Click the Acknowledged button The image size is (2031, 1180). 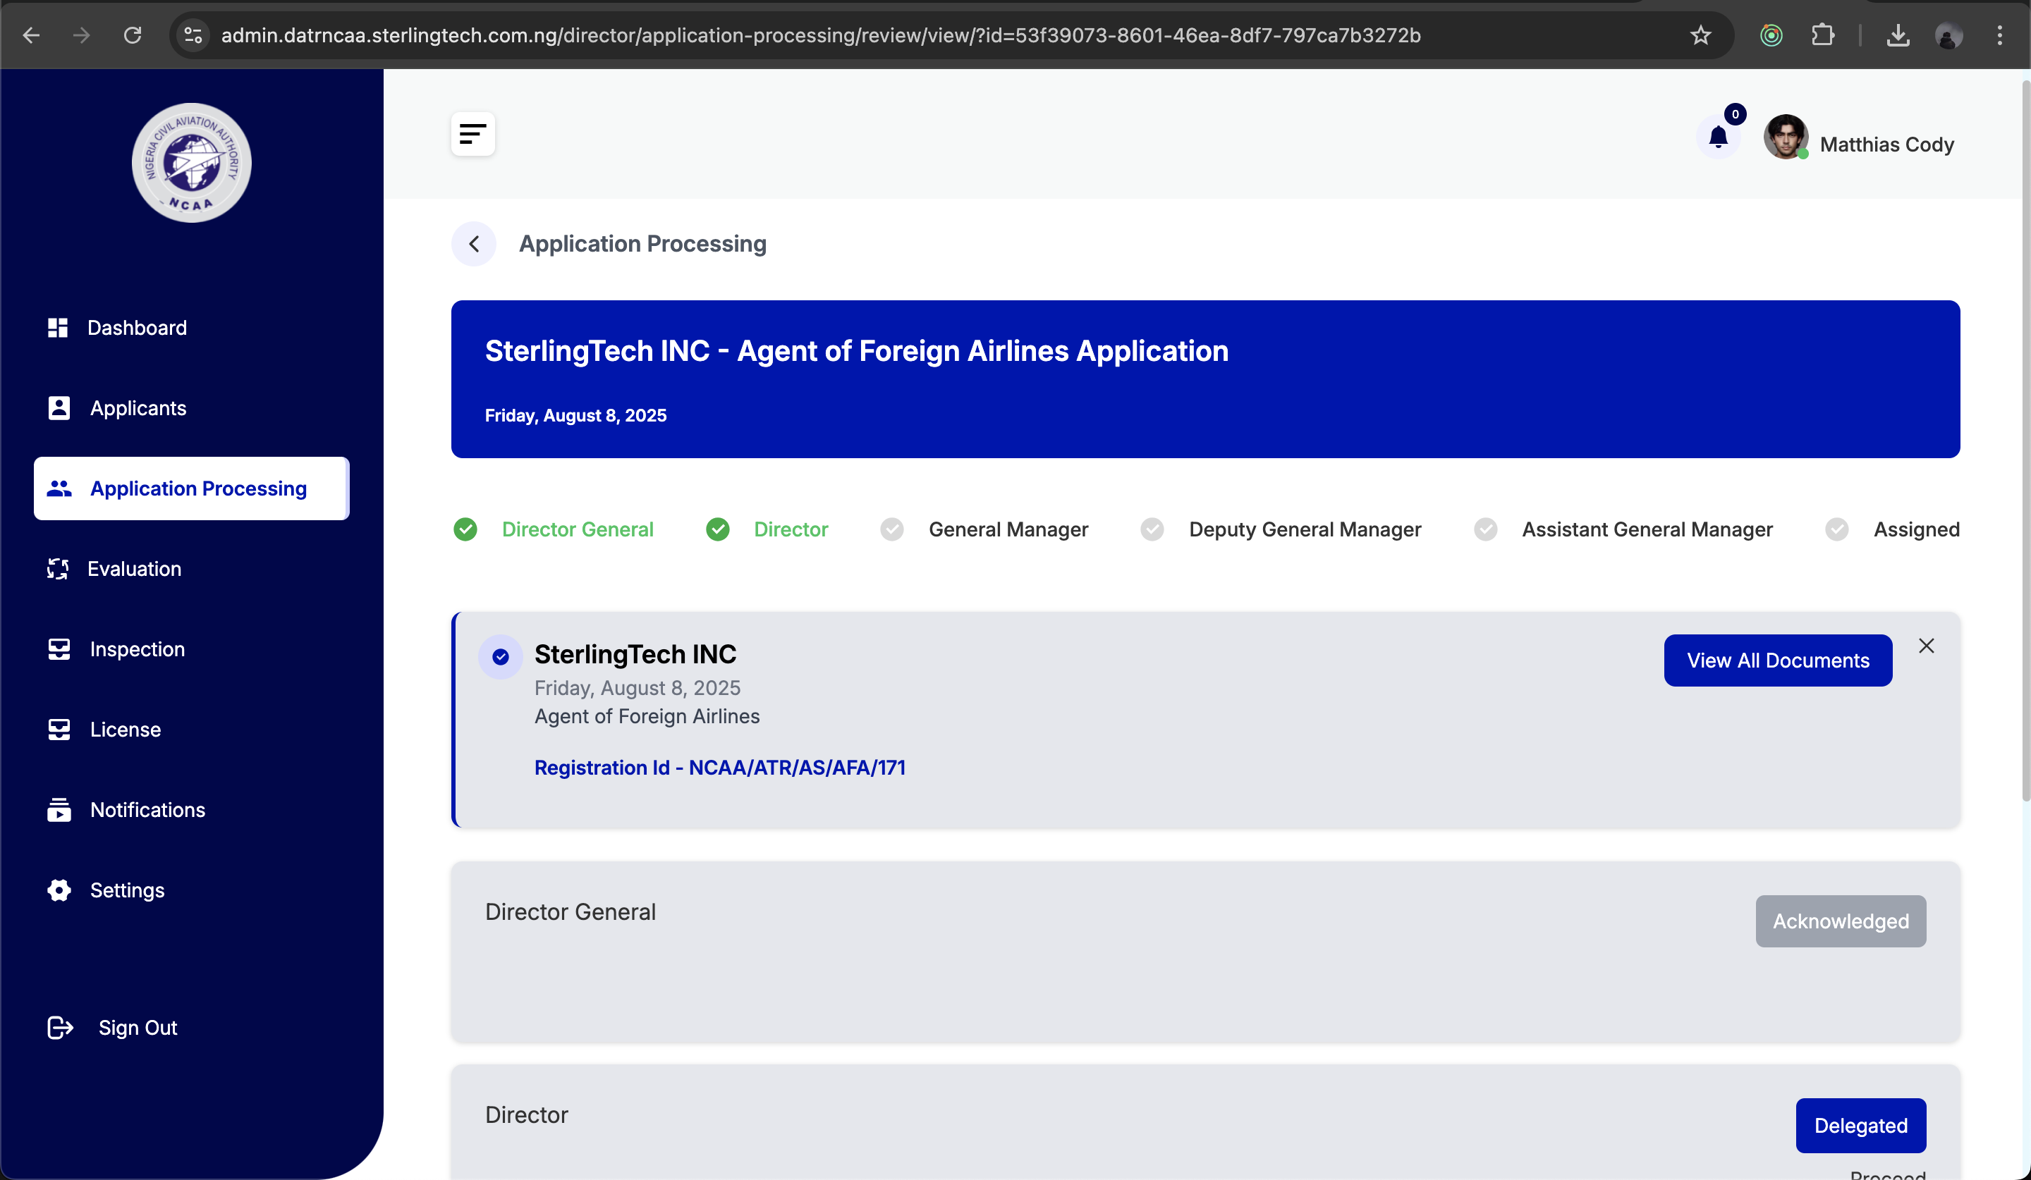point(1841,921)
